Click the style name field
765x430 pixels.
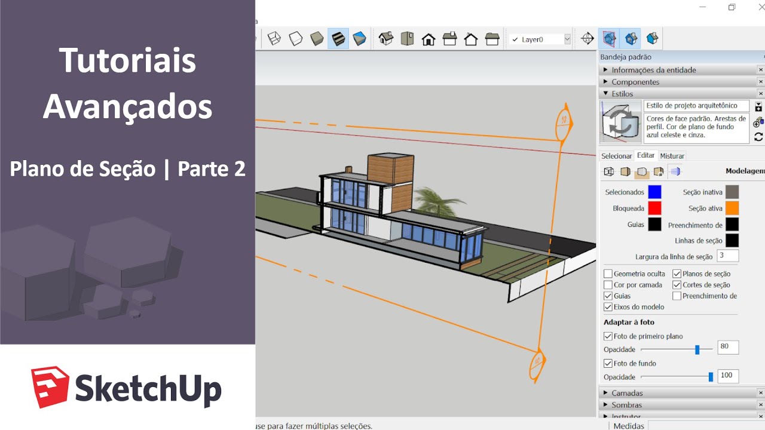[x=696, y=106]
